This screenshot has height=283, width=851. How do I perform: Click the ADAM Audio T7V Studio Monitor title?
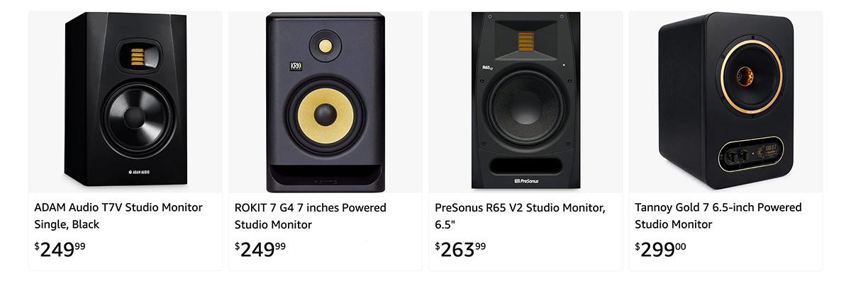(x=118, y=216)
